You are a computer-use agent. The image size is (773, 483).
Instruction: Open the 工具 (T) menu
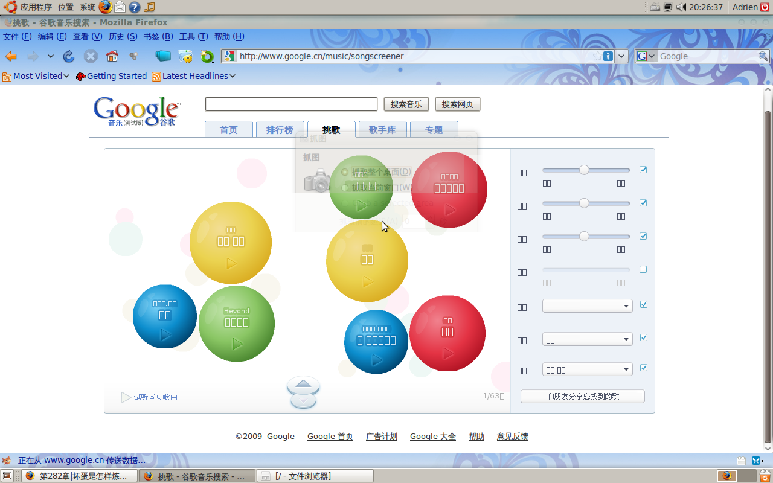[x=194, y=36]
